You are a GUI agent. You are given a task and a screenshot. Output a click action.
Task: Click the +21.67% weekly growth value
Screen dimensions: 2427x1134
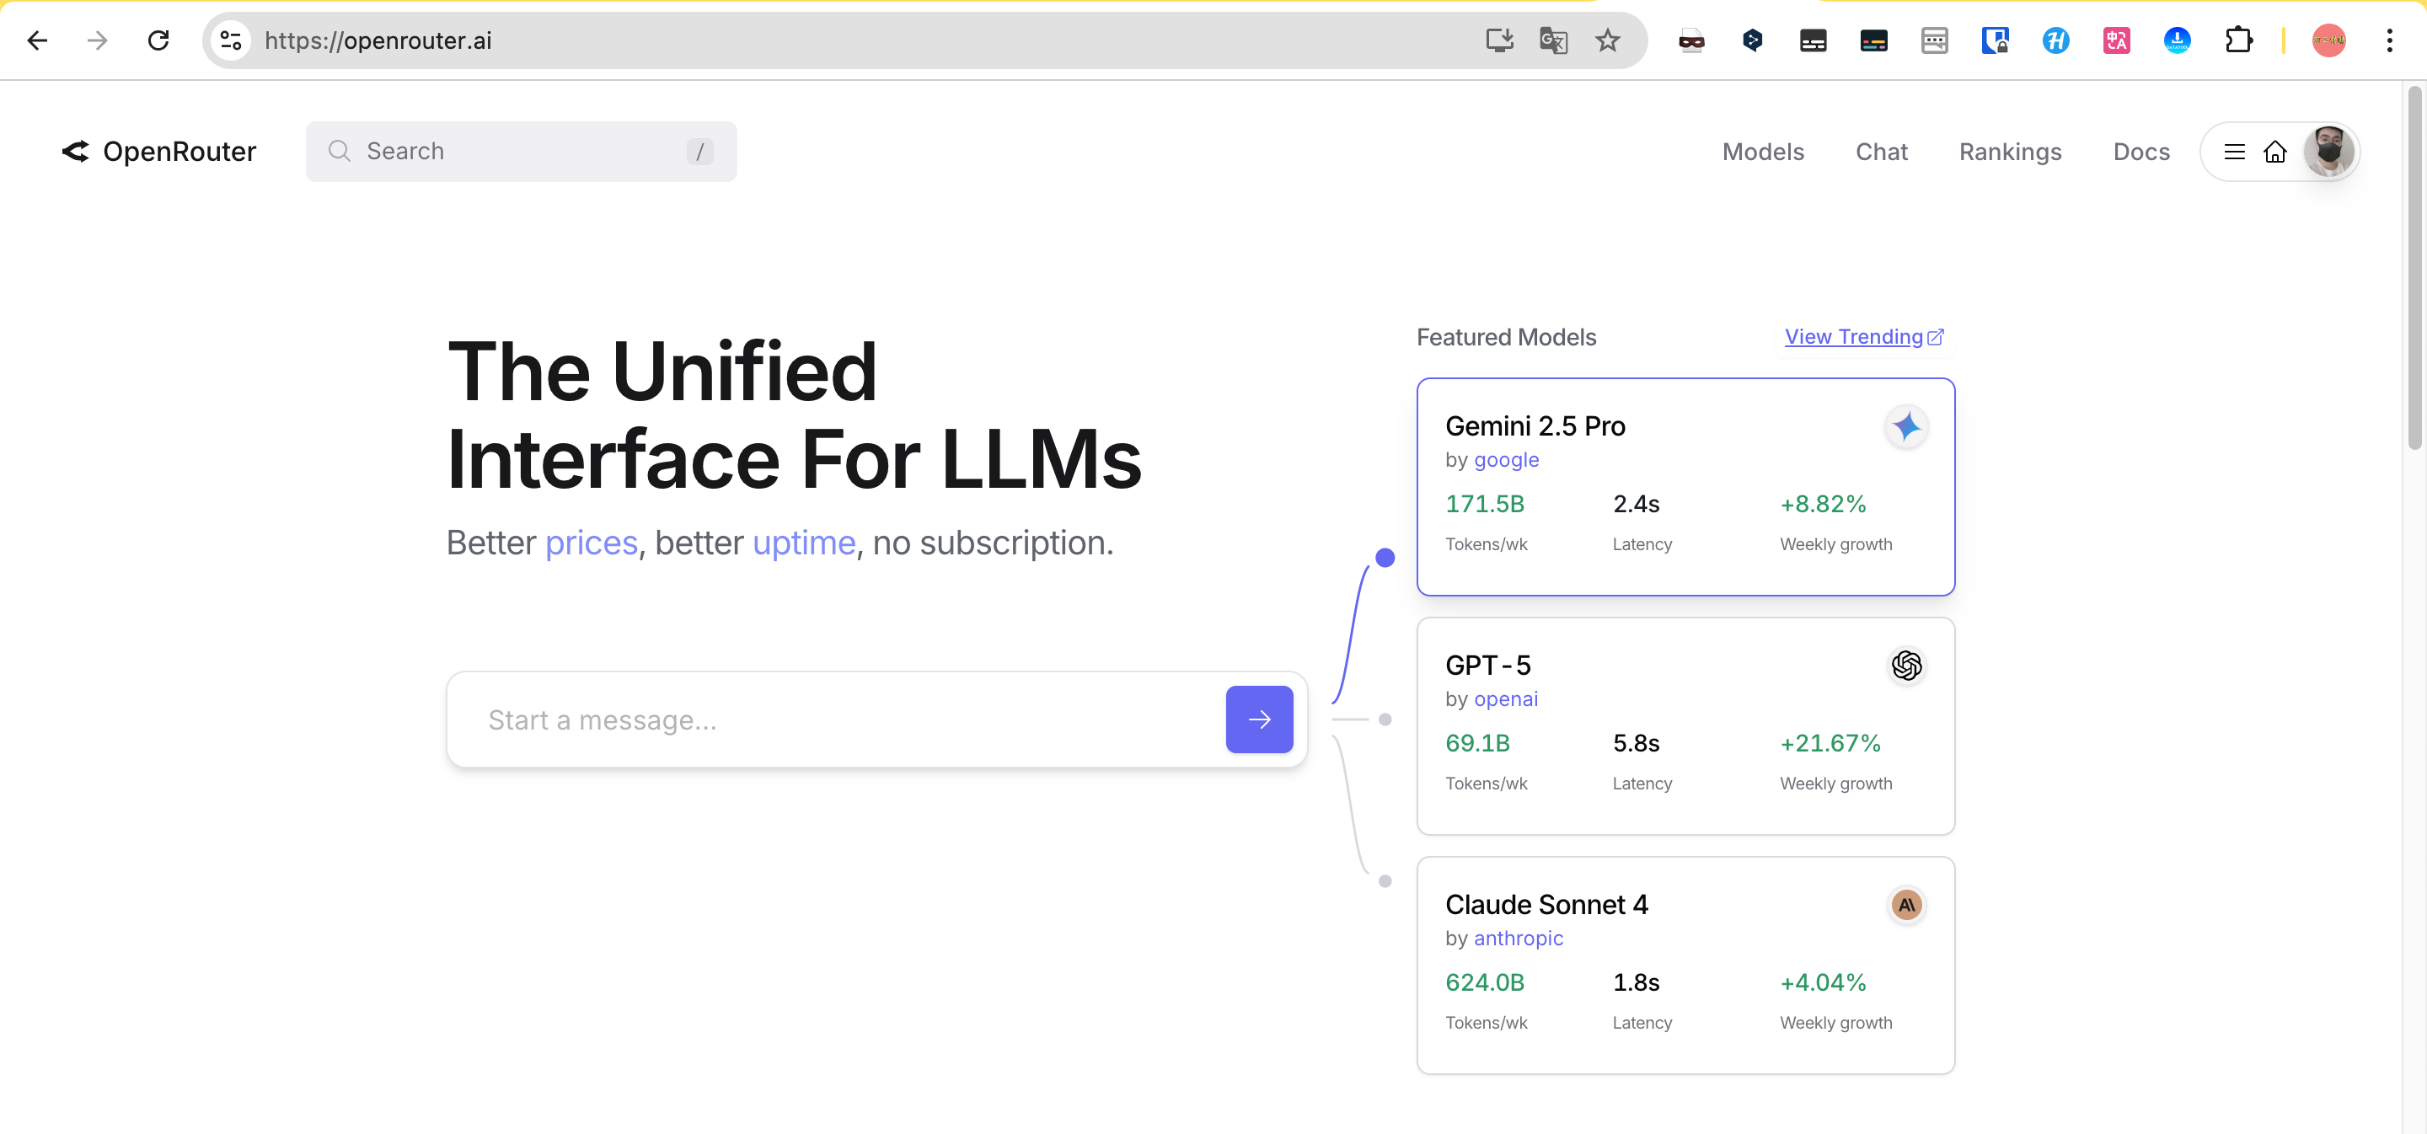tap(1830, 743)
